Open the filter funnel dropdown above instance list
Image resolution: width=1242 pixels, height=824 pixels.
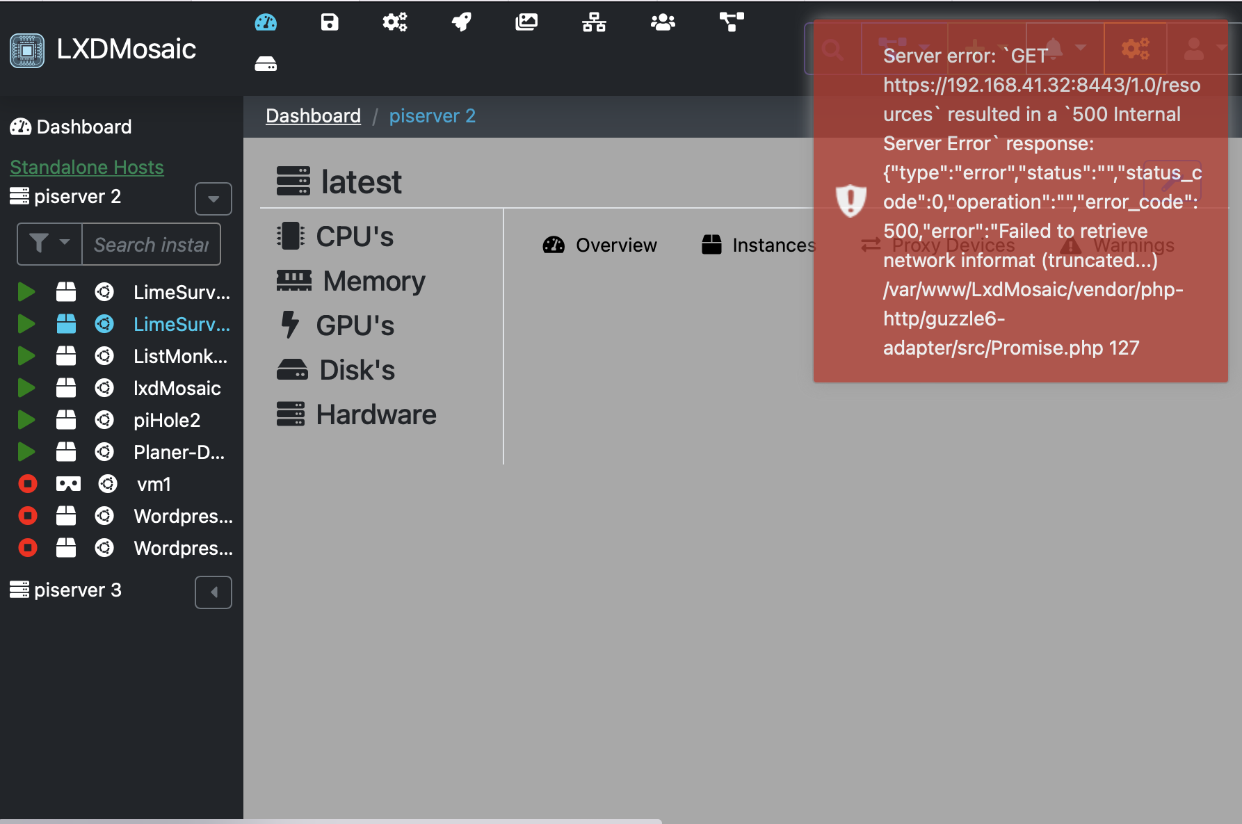click(49, 243)
